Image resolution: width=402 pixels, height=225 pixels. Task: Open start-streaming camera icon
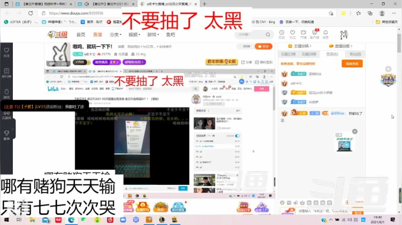pos(304,34)
